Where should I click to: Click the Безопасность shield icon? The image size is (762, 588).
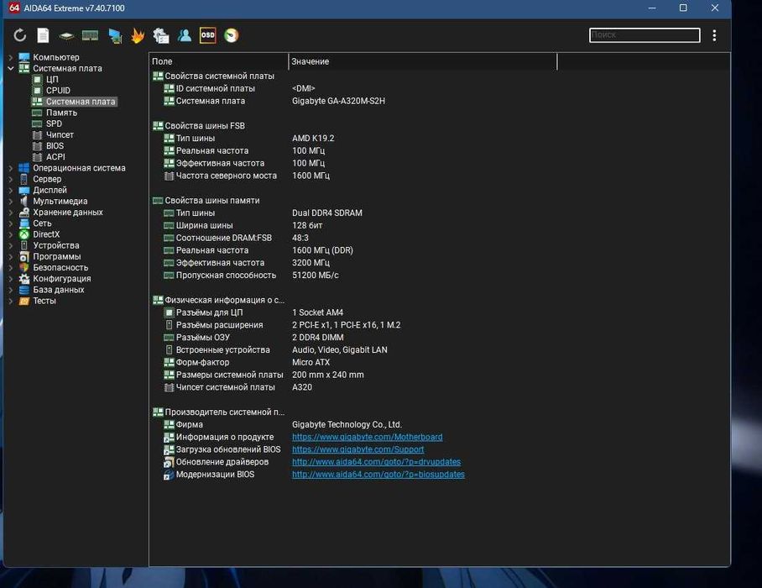pyautogui.click(x=23, y=267)
